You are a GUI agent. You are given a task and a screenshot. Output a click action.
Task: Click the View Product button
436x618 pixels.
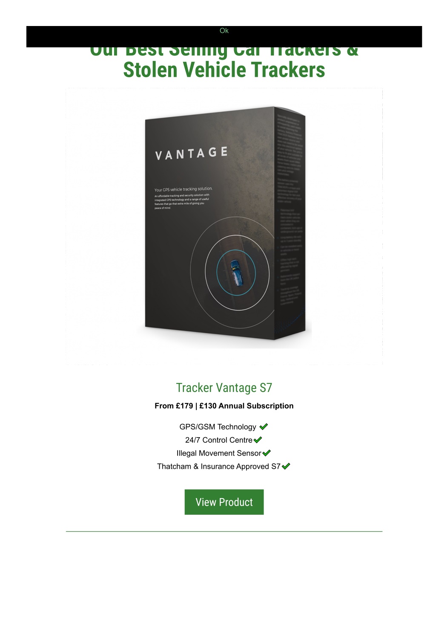224,502
